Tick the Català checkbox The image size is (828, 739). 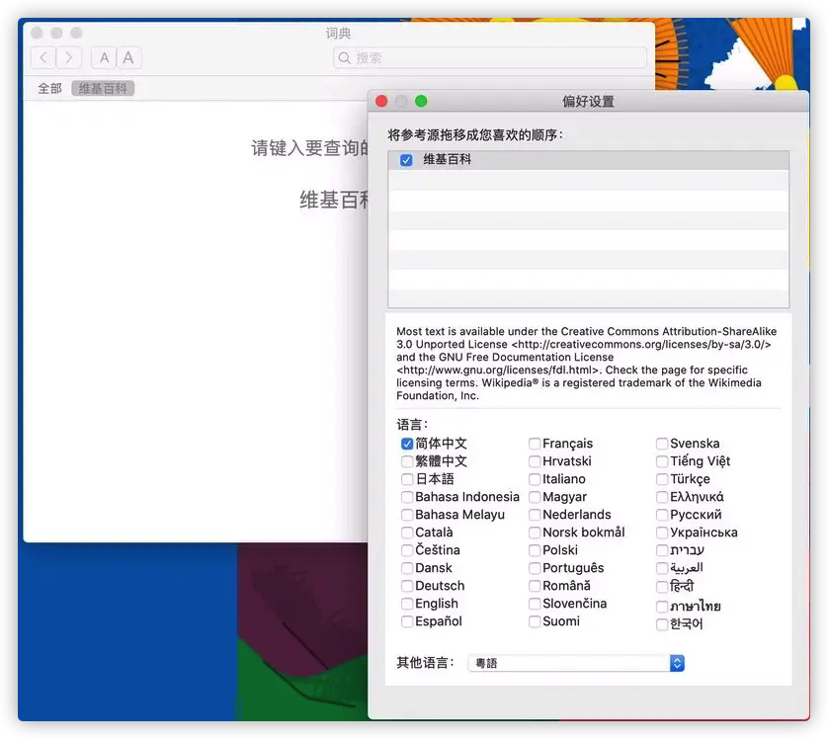(x=407, y=533)
